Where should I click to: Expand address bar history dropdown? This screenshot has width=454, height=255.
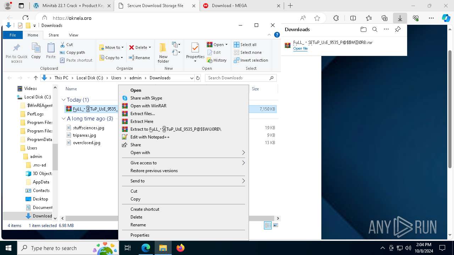point(192,78)
